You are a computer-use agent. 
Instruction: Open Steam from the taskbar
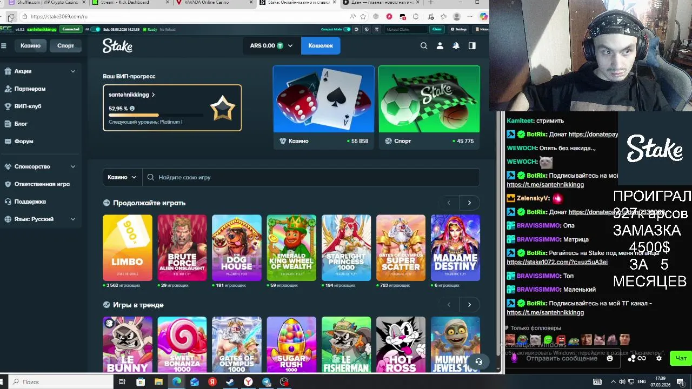point(230,382)
